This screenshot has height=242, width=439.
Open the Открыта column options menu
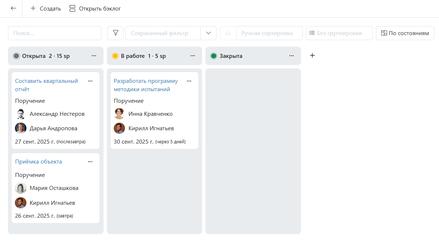pyautogui.click(x=94, y=56)
